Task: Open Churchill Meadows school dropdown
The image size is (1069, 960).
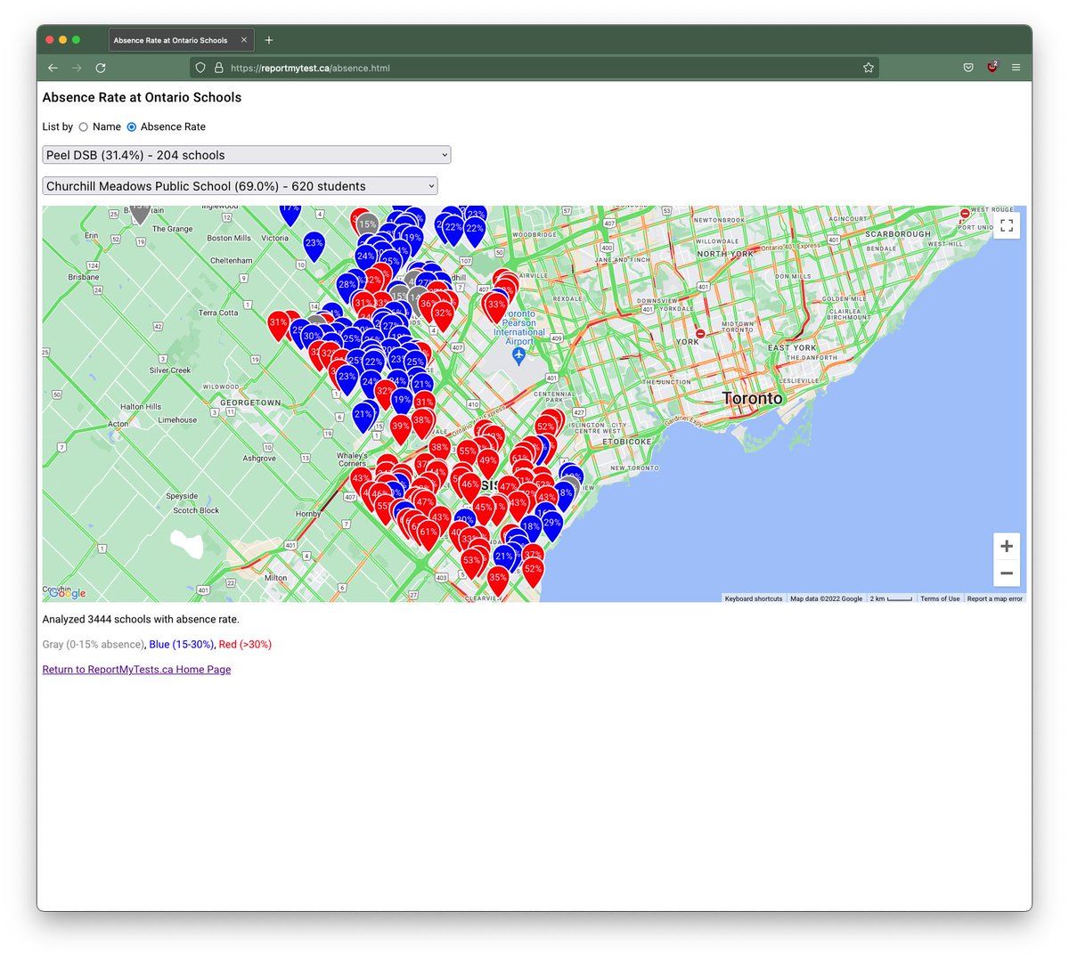Action: pyautogui.click(x=240, y=186)
